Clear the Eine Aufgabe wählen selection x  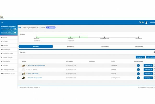click(13, 33)
